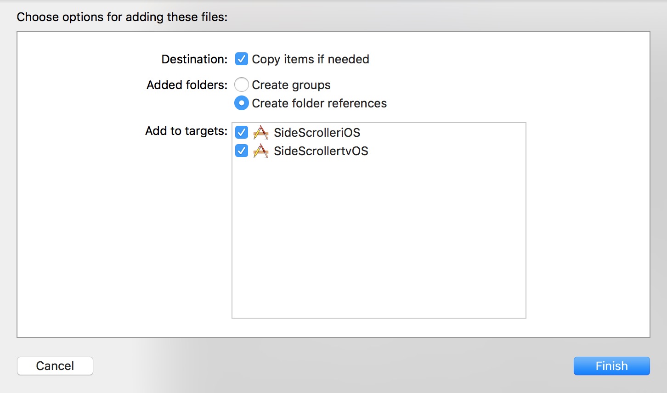This screenshot has height=393, width=667.
Task: Toggle the SideScrollertvOS target checkbox
Action: (242, 151)
